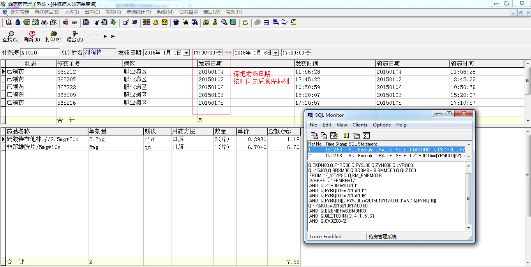Open the end date 2015年1月6日 dropdown
The width and height of the screenshot is (531, 267).
[275, 53]
